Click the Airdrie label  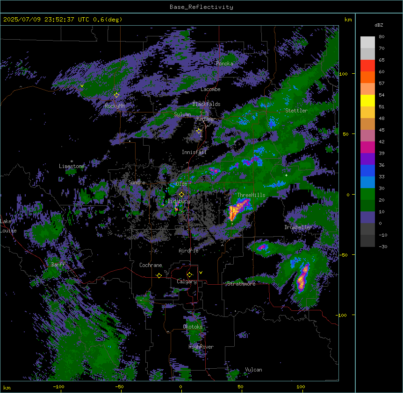click(188, 251)
